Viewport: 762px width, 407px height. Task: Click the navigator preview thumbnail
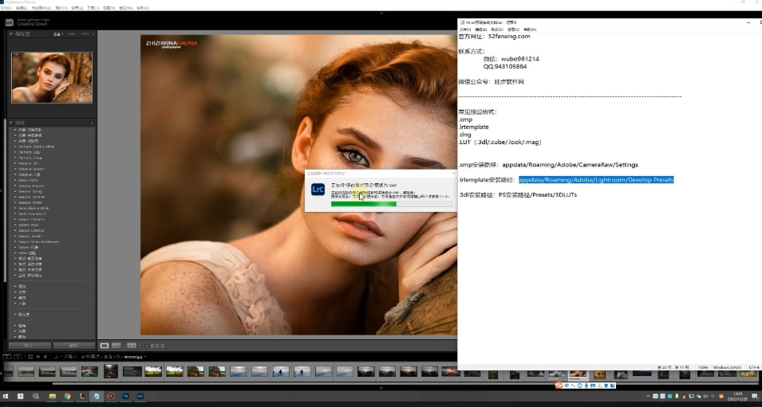(52, 77)
